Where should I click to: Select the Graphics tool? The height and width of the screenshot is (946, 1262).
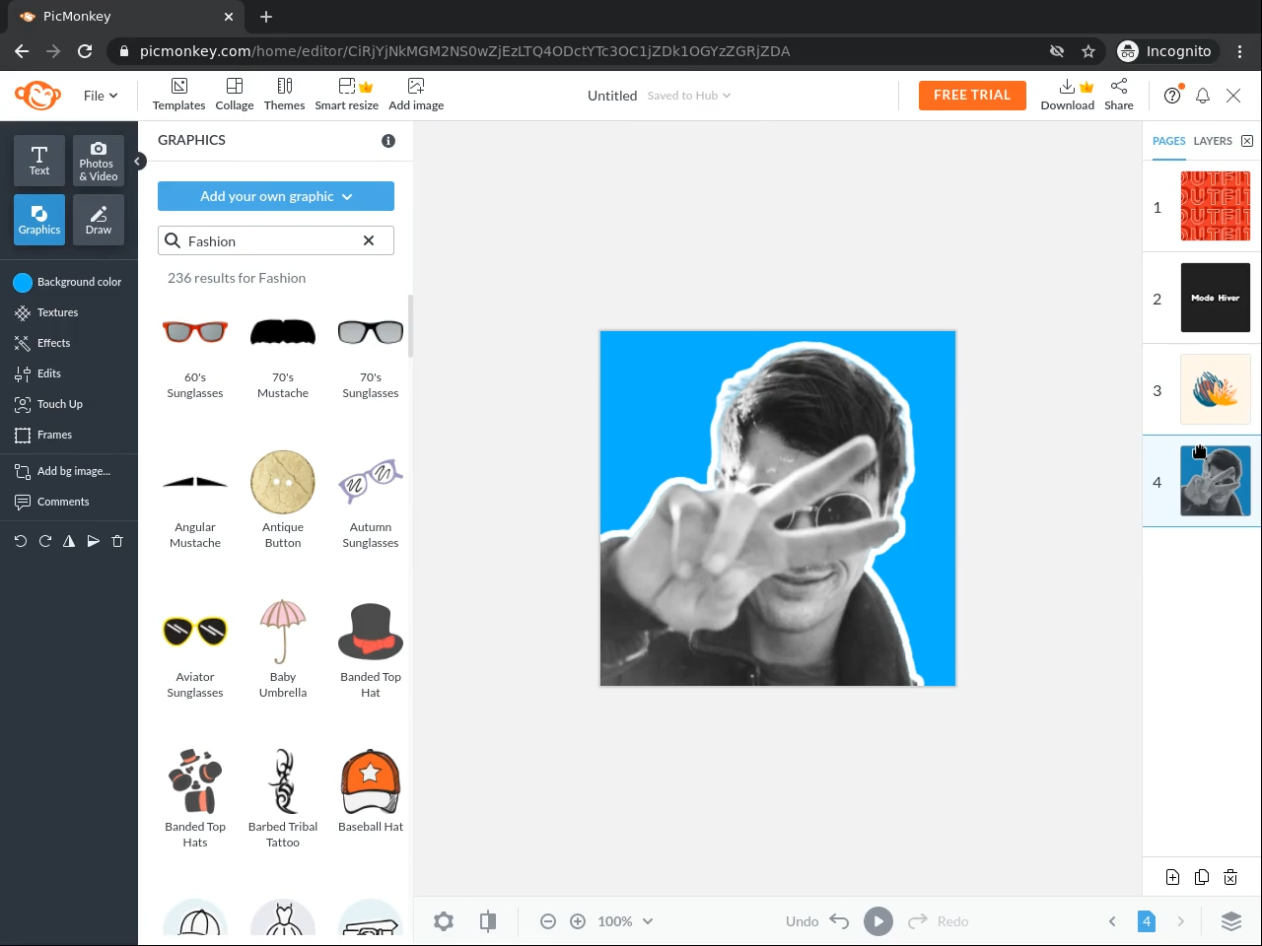coord(39,220)
